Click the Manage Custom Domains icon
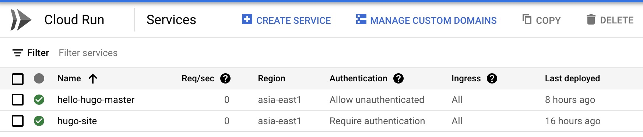643x137 pixels. [x=361, y=19]
